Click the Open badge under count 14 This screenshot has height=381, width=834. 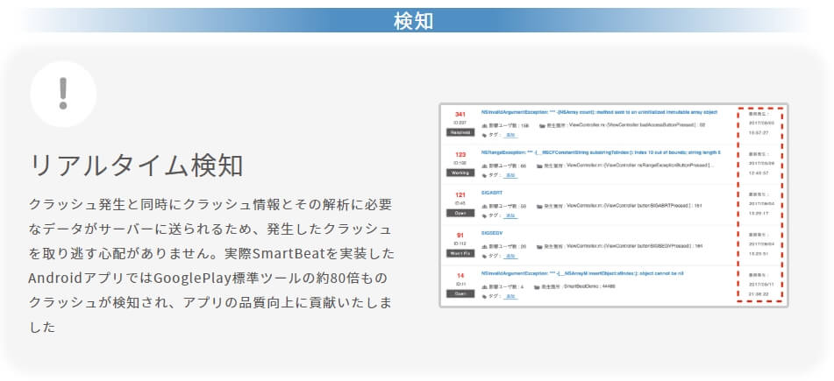(460, 294)
